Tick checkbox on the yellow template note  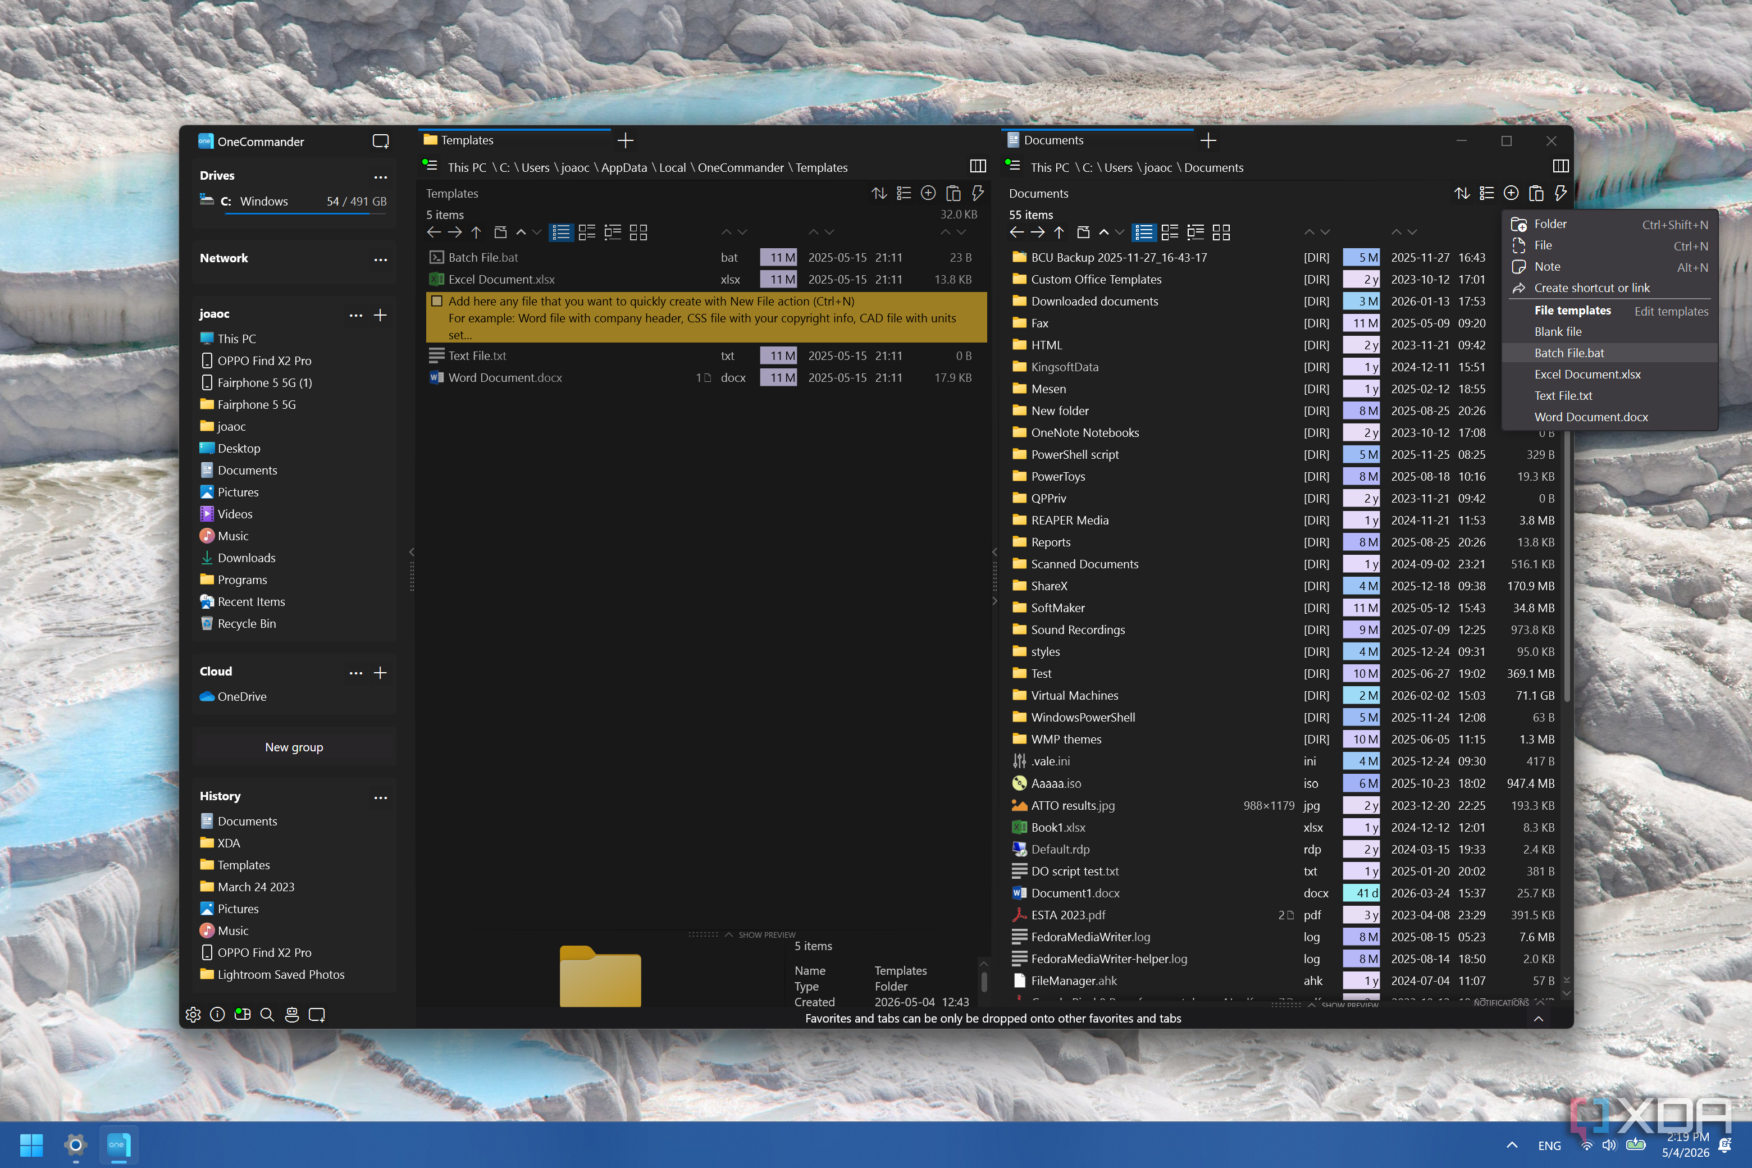point(437,301)
